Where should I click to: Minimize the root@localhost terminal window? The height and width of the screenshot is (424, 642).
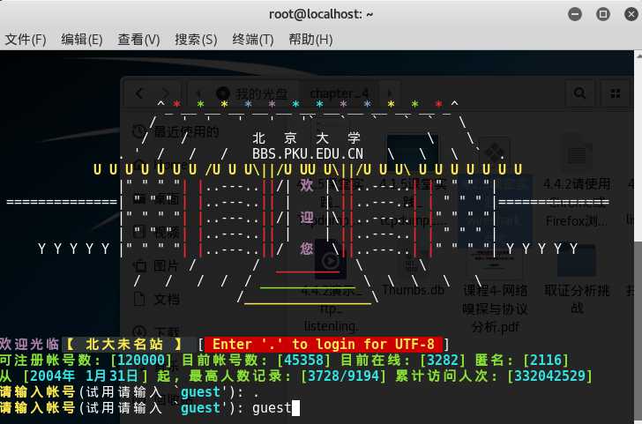(x=575, y=14)
